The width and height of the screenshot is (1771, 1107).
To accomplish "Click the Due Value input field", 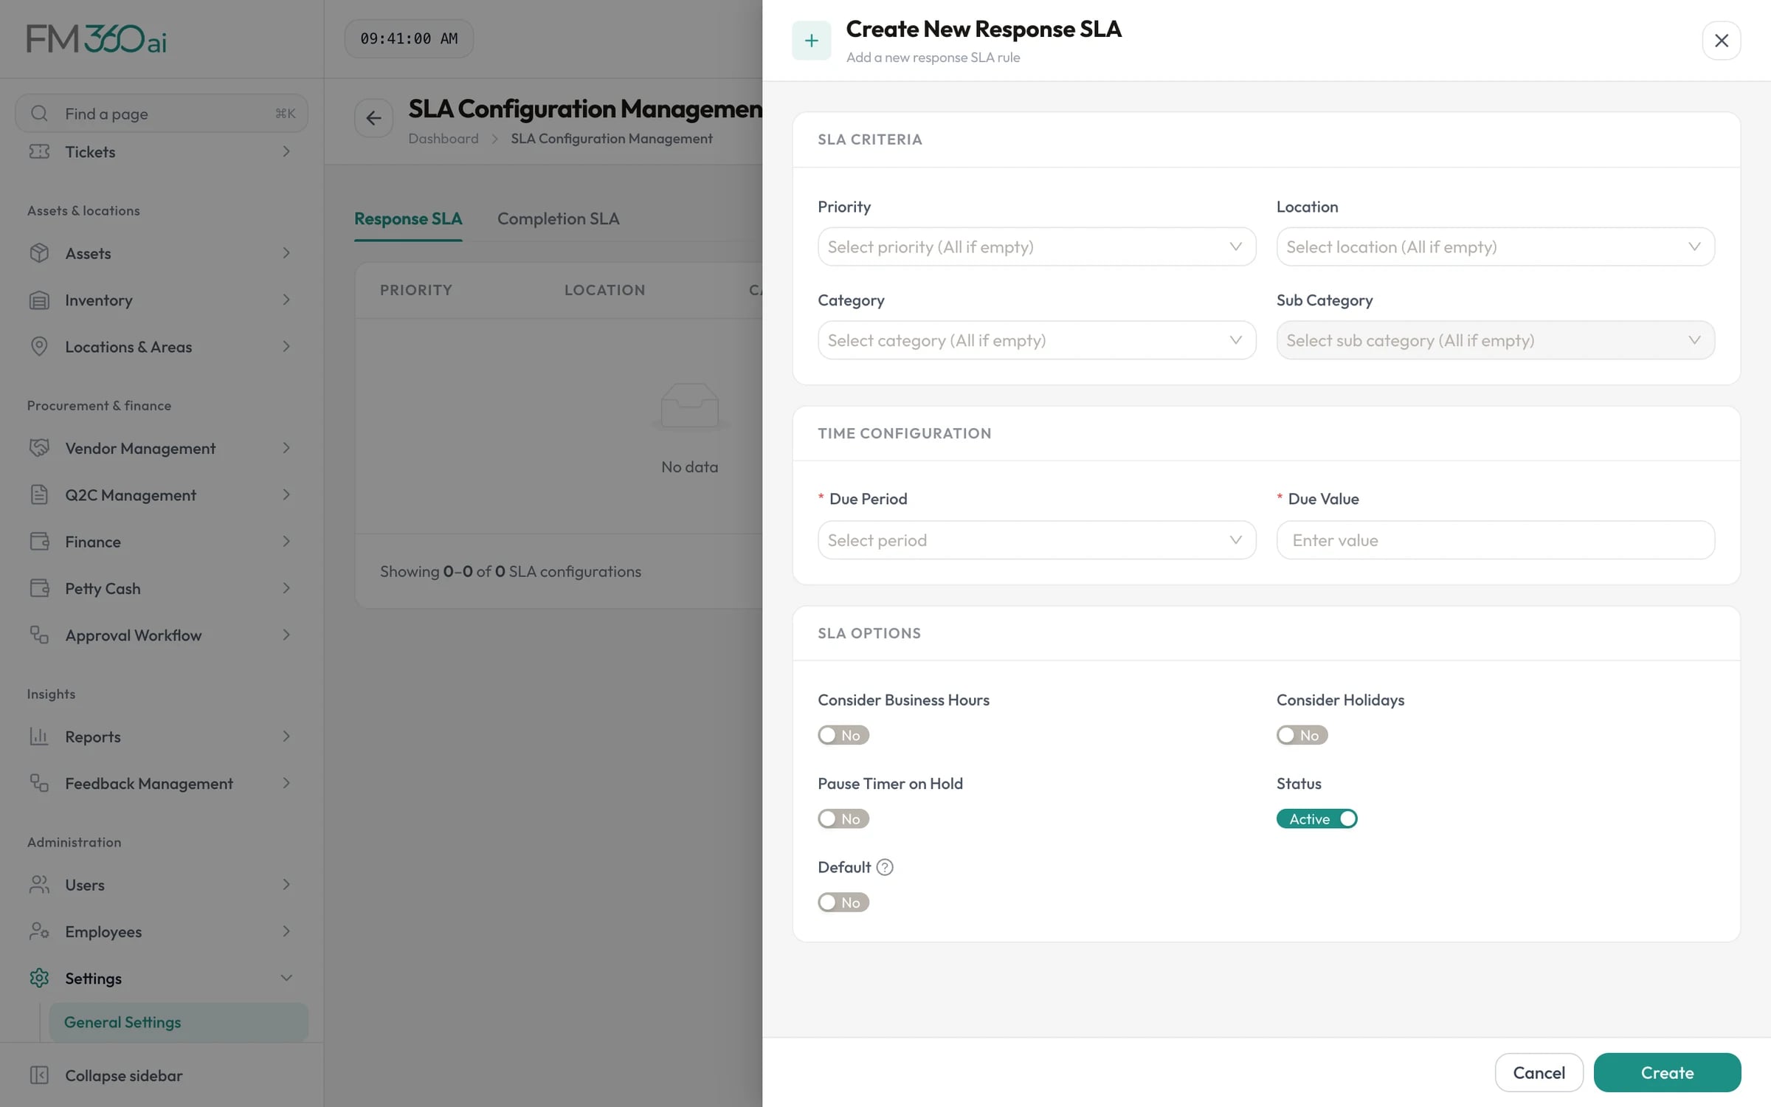I will coord(1496,540).
